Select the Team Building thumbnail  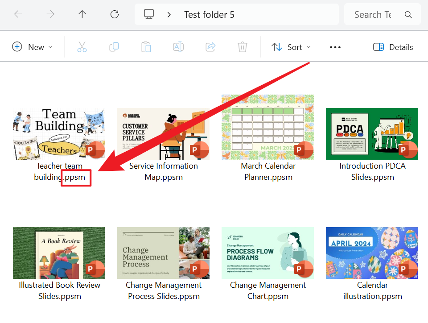tap(59, 134)
